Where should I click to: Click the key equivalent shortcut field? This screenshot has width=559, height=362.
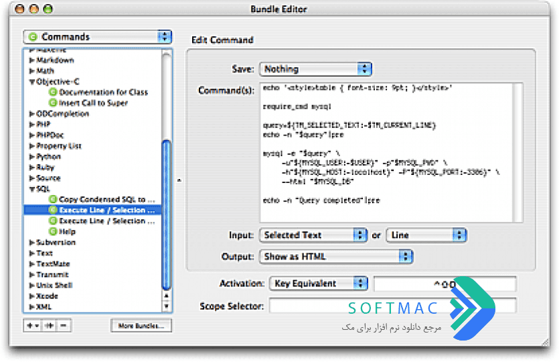445,284
